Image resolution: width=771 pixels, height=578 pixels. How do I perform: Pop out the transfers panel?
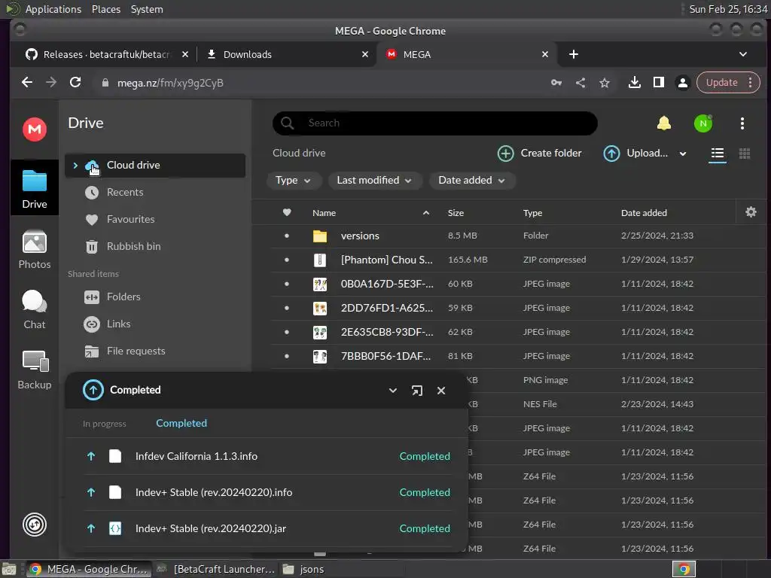(x=417, y=391)
